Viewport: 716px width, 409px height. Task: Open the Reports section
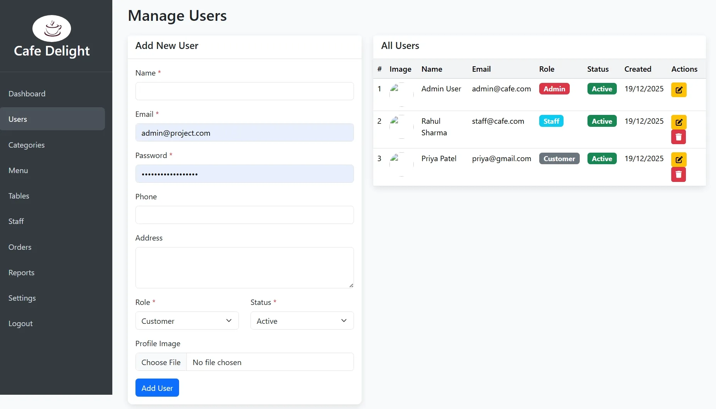(x=21, y=272)
